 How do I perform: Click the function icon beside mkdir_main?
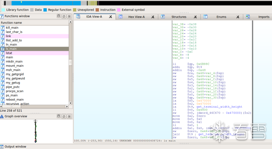3,62
